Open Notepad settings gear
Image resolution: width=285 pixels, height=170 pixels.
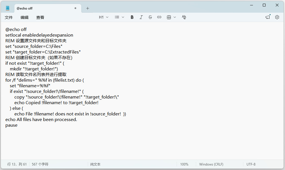pos(277,17)
